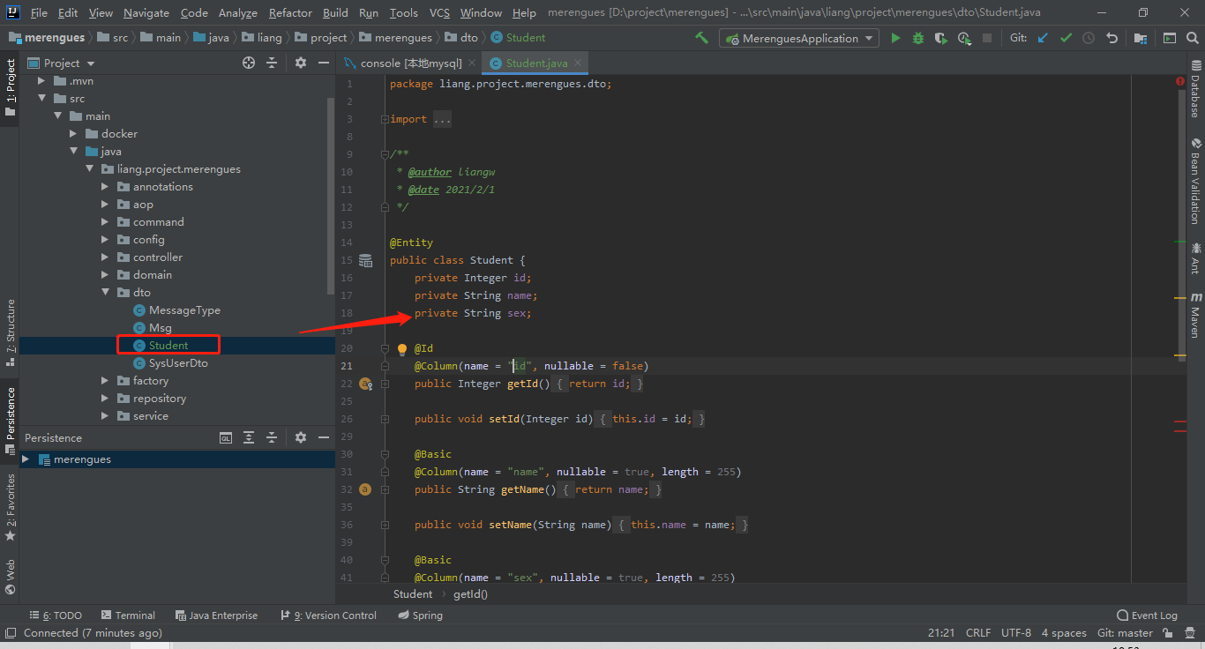Commit changes with the green Git checkmark
Screen dimensions: 1205x649
pyautogui.click(x=1066, y=38)
